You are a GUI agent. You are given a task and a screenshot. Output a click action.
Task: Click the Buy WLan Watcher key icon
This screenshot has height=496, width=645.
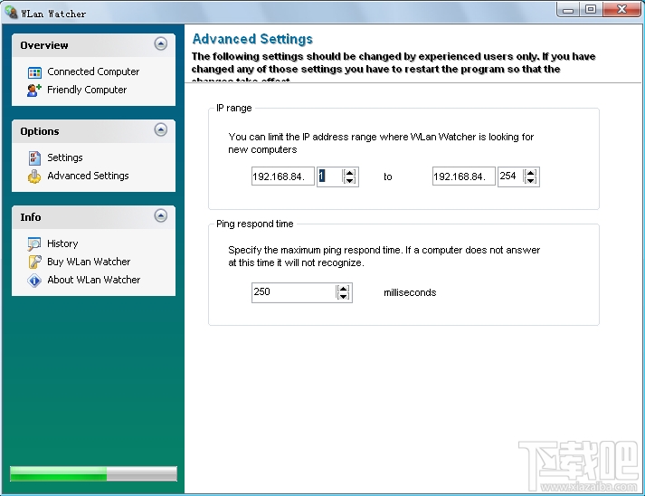click(34, 262)
